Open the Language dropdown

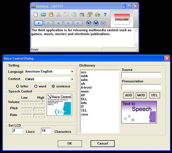pos(72,71)
